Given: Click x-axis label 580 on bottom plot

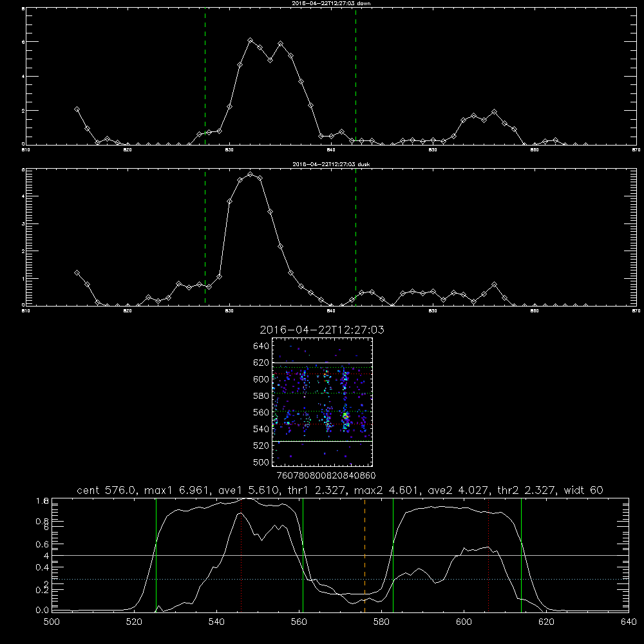Looking at the screenshot, I should (381, 622).
